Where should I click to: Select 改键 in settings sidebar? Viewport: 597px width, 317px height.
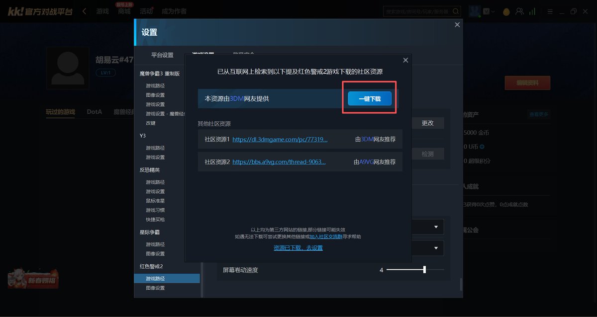[151, 123]
